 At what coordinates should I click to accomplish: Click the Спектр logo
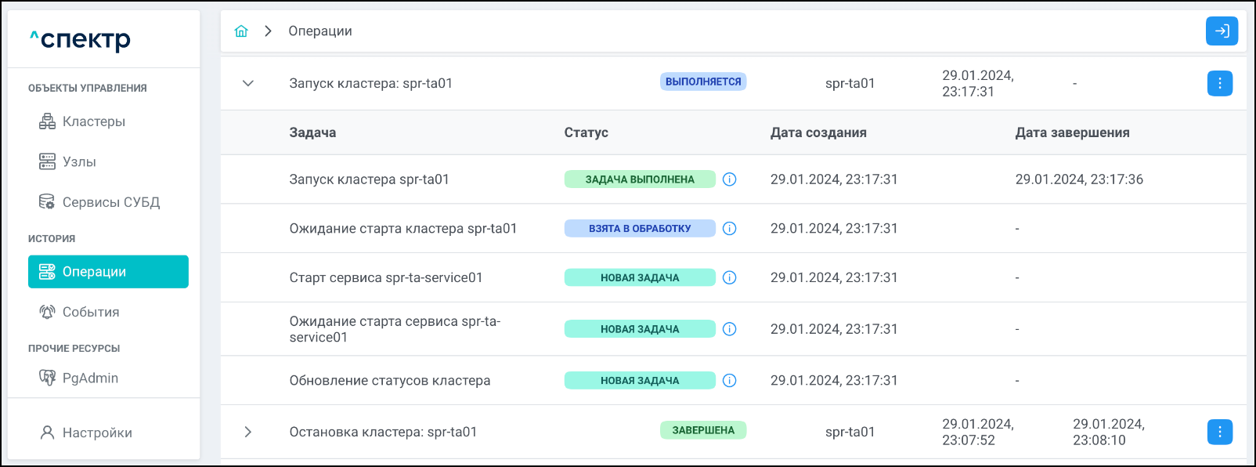point(81,39)
